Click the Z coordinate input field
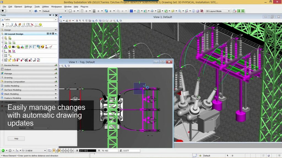This screenshot has height=158, width=282. [131, 151]
